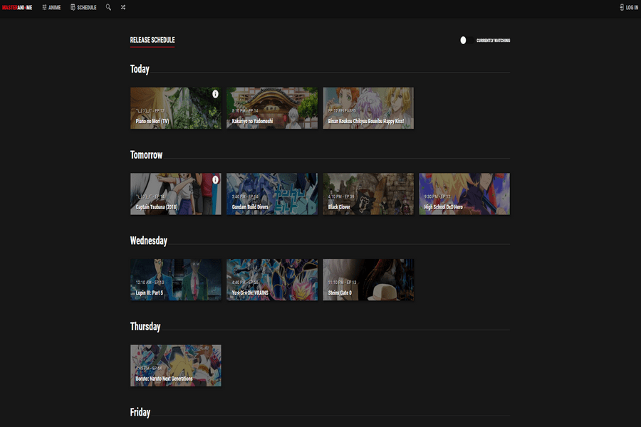The height and width of the screenshot is (427, 641).
Task: Open the Anime menu
Action: coord(51,7)
